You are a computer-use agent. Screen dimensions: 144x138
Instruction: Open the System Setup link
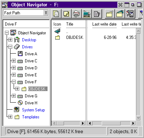tap(34, 110)
